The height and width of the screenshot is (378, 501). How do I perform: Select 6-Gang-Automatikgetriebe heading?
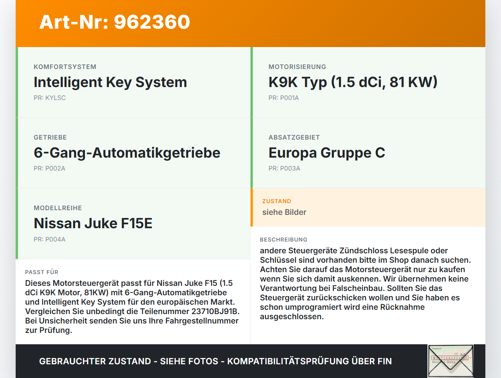click(127, 153)
